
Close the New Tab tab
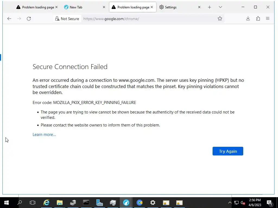click(104, 7)
